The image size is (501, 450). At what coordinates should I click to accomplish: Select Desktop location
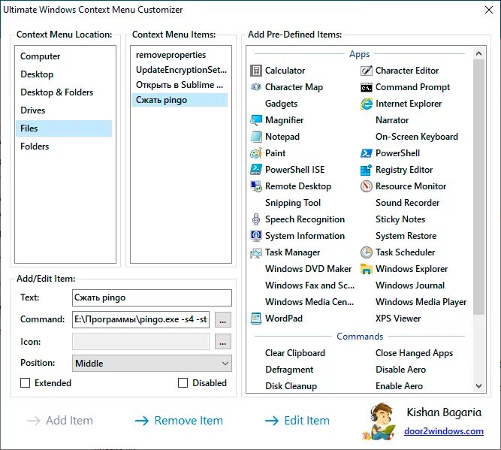64,74
